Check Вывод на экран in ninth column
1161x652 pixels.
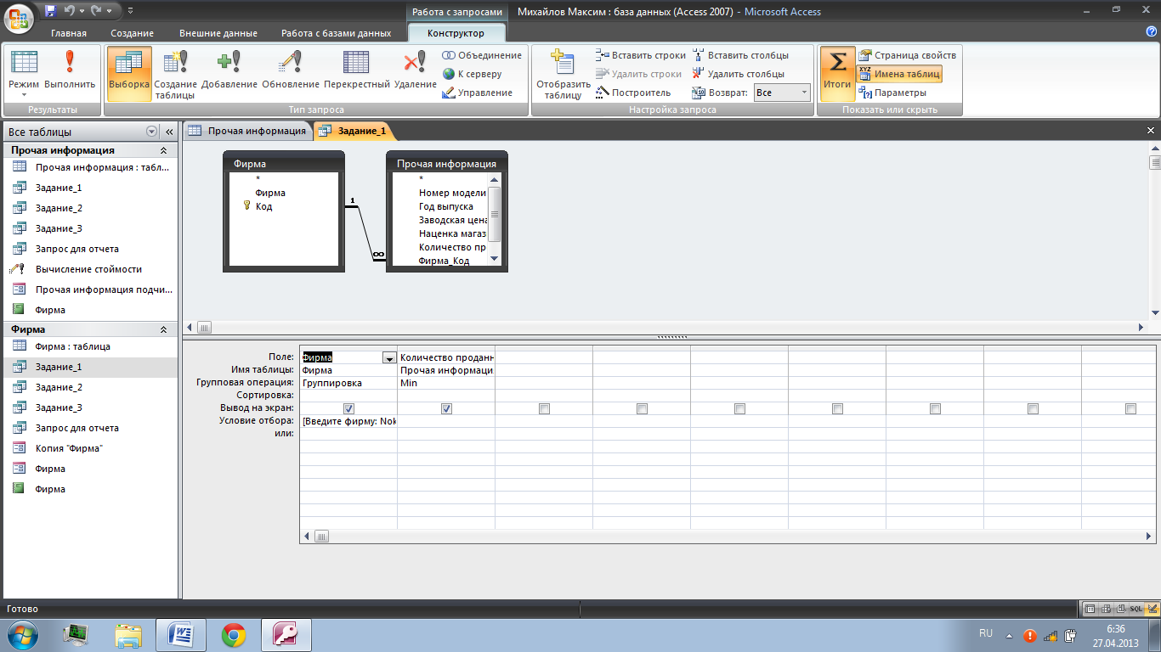tap(1130, 408)
